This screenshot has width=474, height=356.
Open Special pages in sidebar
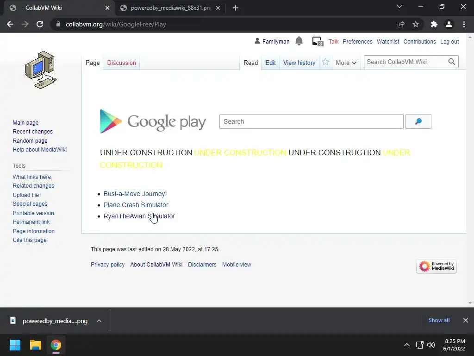[x=30, y=204]
